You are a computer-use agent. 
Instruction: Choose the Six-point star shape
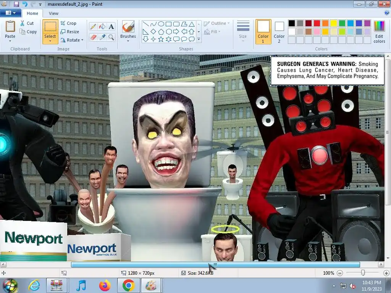(x=168, y=39)
